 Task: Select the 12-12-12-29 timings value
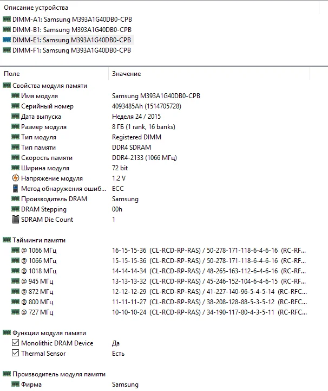pos(209,292)
